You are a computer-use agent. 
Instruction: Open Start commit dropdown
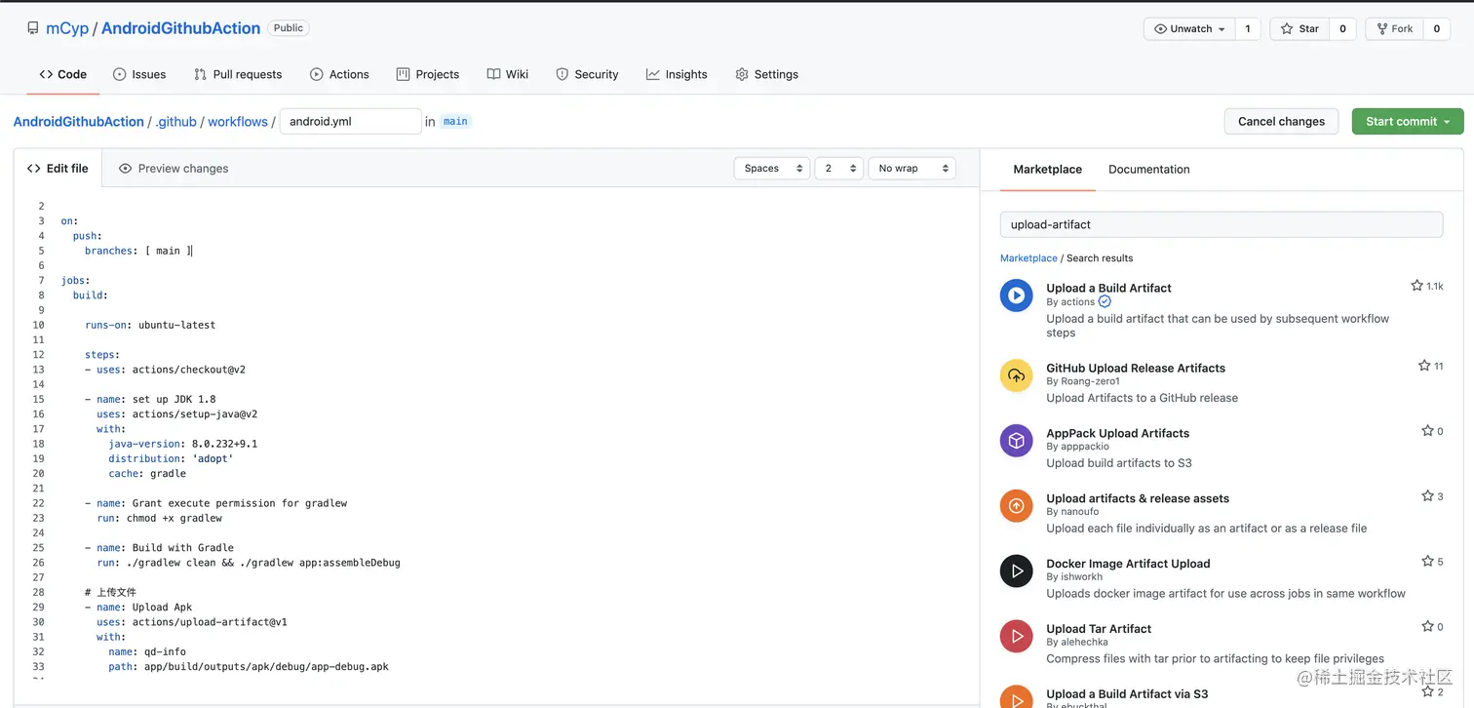tap(1408, 122)
